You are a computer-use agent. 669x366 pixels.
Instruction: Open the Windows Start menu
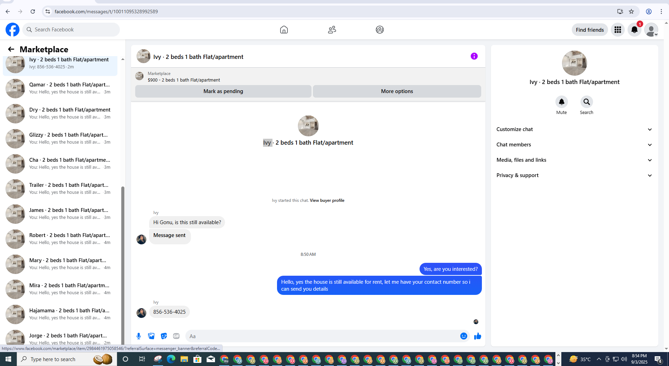(8, 359)
